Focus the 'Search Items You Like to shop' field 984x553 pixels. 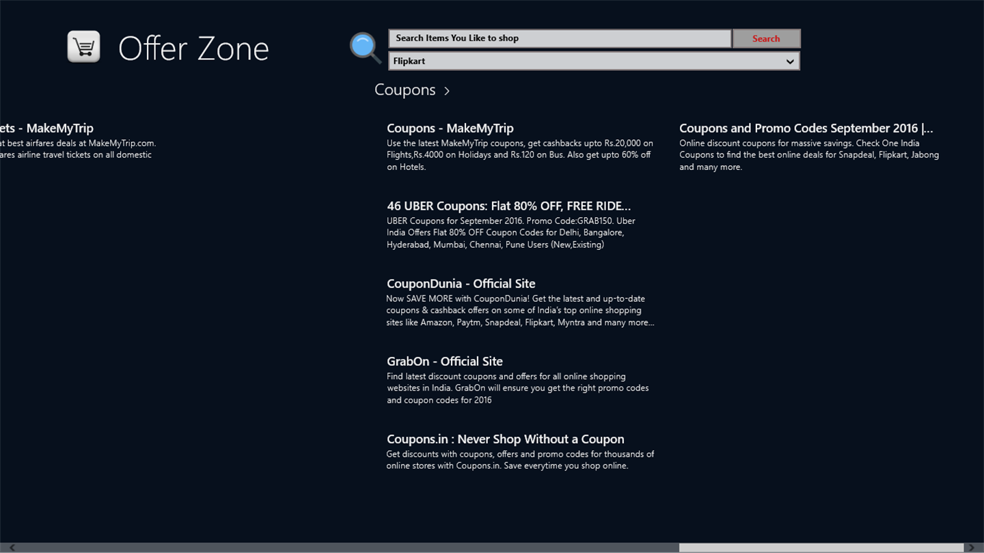pyautogui.click(x=560, y=38)
